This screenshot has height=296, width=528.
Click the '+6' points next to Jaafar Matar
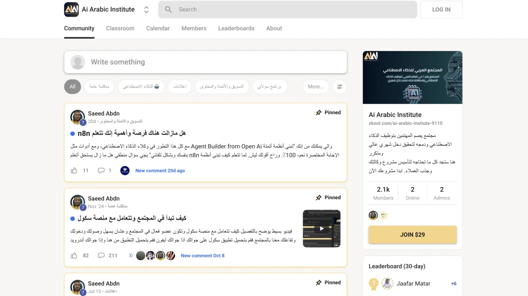454,284
